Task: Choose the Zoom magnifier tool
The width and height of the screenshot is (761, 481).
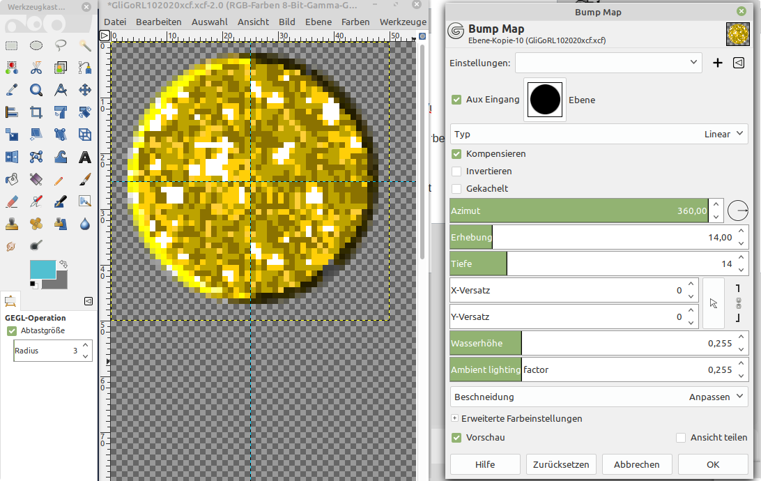Action: click(36, 90)
